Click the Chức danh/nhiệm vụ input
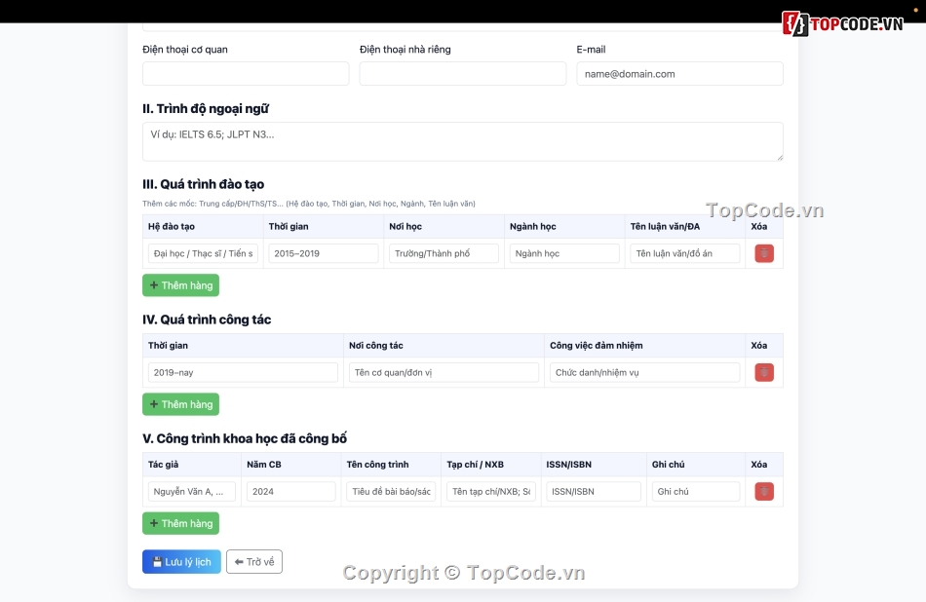This screenshot has width=926, height=602. (644, 372)
